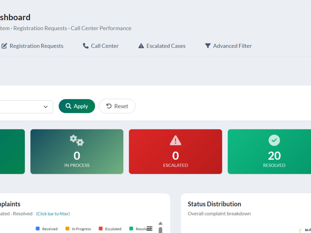Click the chart scroll up arrow
311x233 pixels.
(160, 223)
